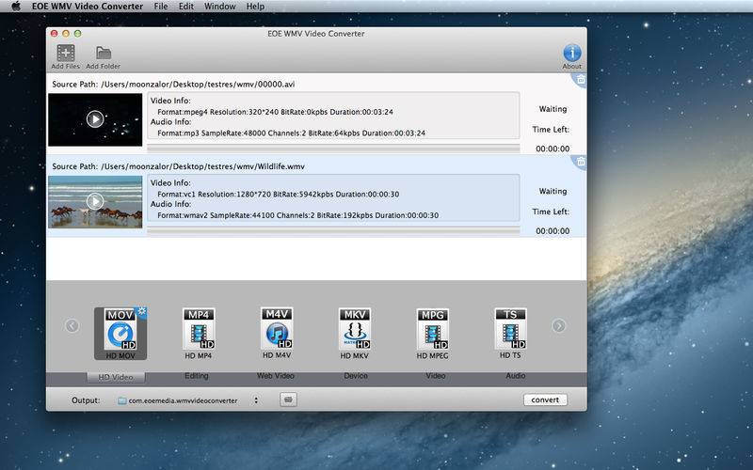Delete the Wildlife.wmv entry with trash icon
753x470 pixels.
click(581, 162)
